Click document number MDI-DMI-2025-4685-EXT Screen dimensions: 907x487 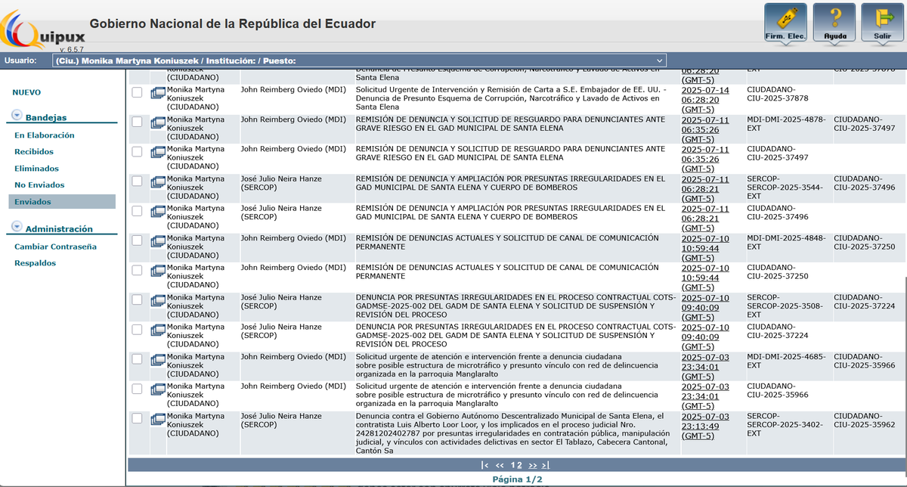click(x=786, y=361)
